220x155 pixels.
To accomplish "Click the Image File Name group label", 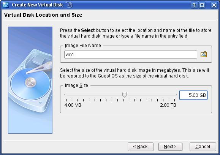I will [x=83, y=46].
